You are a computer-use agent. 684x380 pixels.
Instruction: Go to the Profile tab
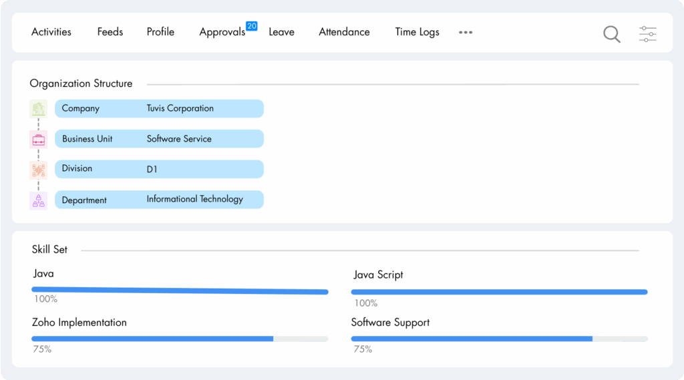point(160,32)
